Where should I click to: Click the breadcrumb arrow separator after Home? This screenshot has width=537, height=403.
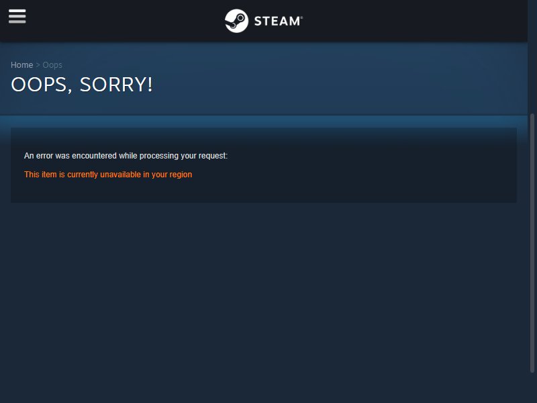[38, 64]
